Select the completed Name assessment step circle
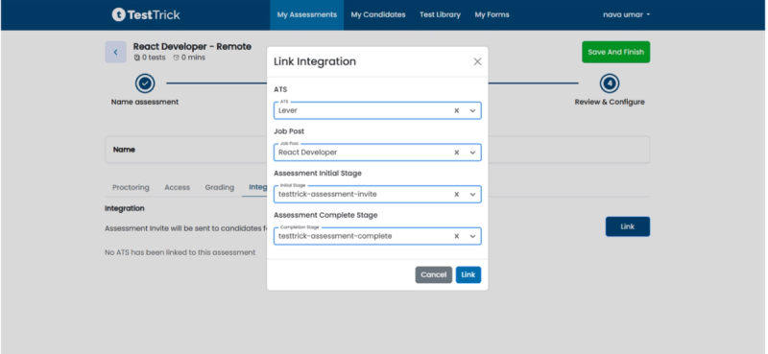The width and height of the screenshot is (768, 354). click(x=145, y=83)
